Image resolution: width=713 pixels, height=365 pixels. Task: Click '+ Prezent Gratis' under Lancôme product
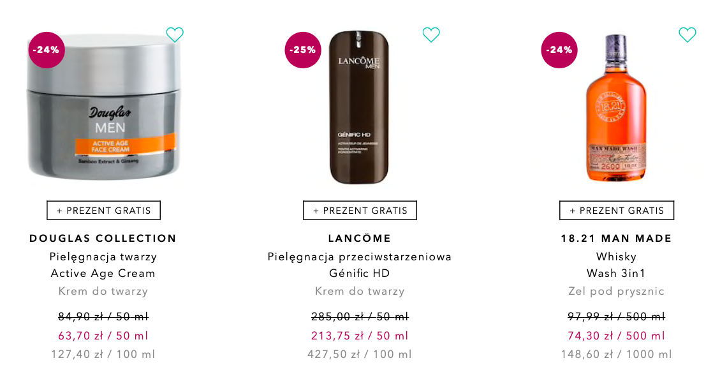pos(360,211)
